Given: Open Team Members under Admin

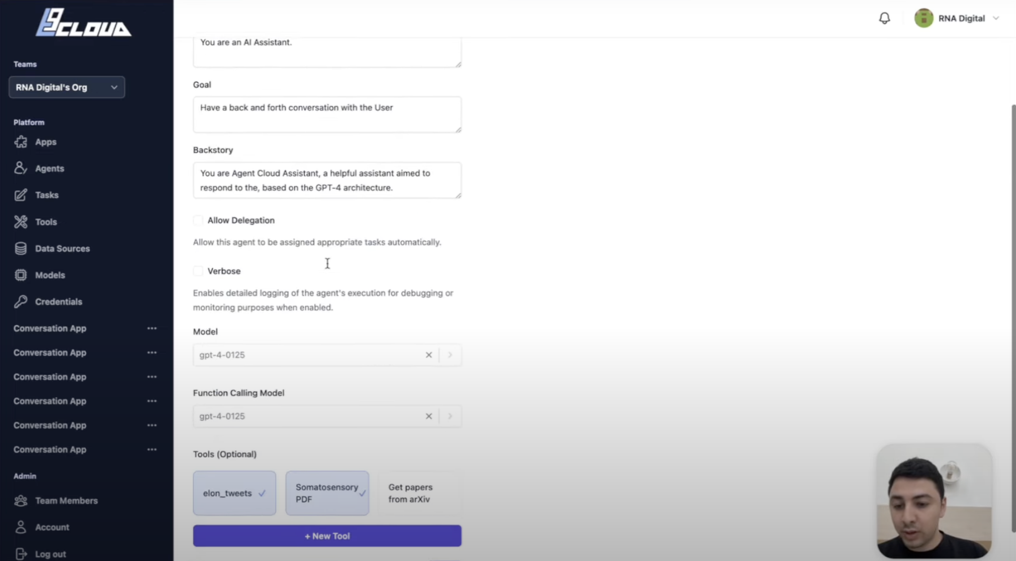Looking at the screenshot, I should point(66,500).
